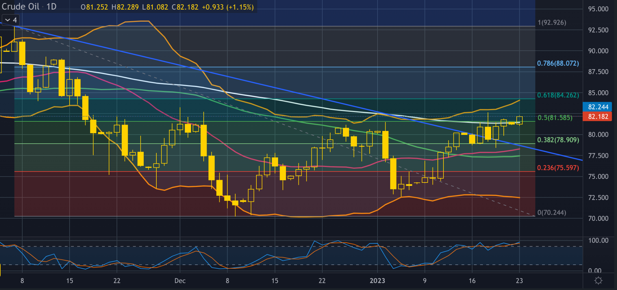Select the change value +0.933 (+1.15%)
The height and width of the screenshot is (290, 617).
(x=228, y=7)
